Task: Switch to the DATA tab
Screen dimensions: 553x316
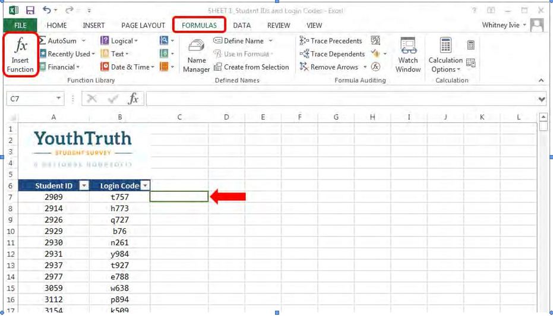Action: tap(242, 26)
